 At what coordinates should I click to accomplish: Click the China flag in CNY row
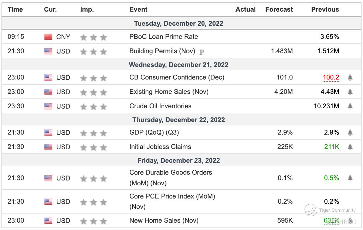48,37
